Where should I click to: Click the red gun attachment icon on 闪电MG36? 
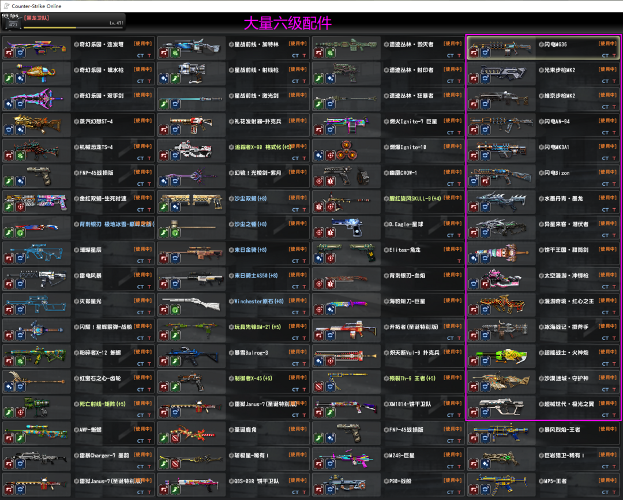pyautogui.click(x=474, y=52)
